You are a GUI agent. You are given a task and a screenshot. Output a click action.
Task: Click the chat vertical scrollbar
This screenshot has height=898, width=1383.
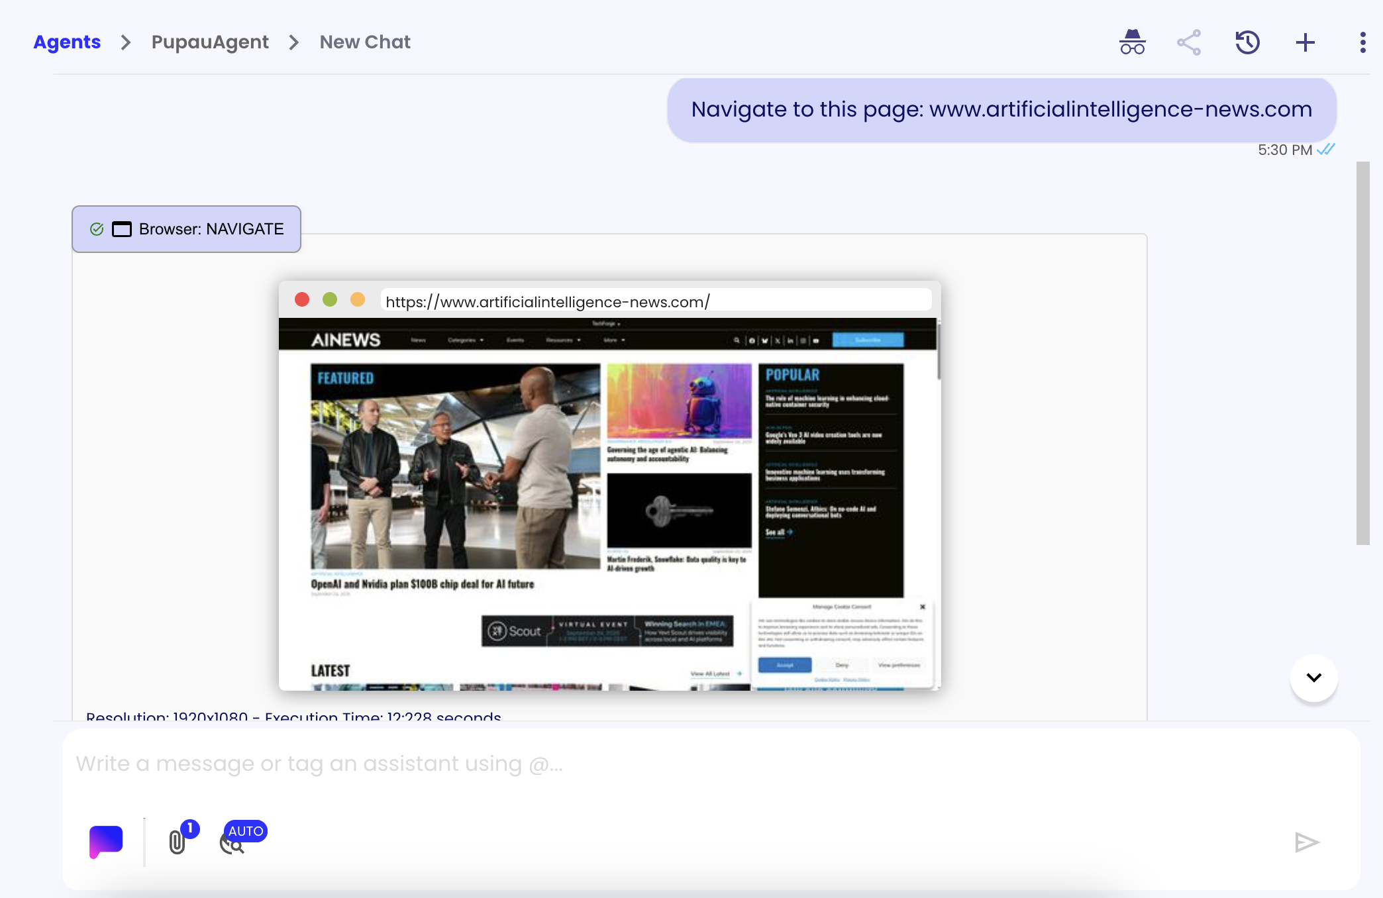(1362, 353)
